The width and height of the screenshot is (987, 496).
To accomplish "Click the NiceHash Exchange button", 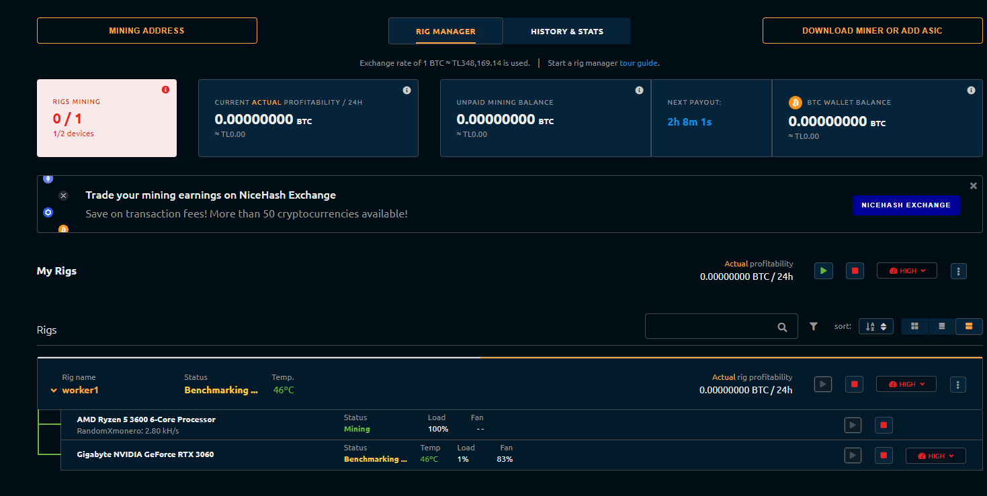I will (x=906, y=205).
